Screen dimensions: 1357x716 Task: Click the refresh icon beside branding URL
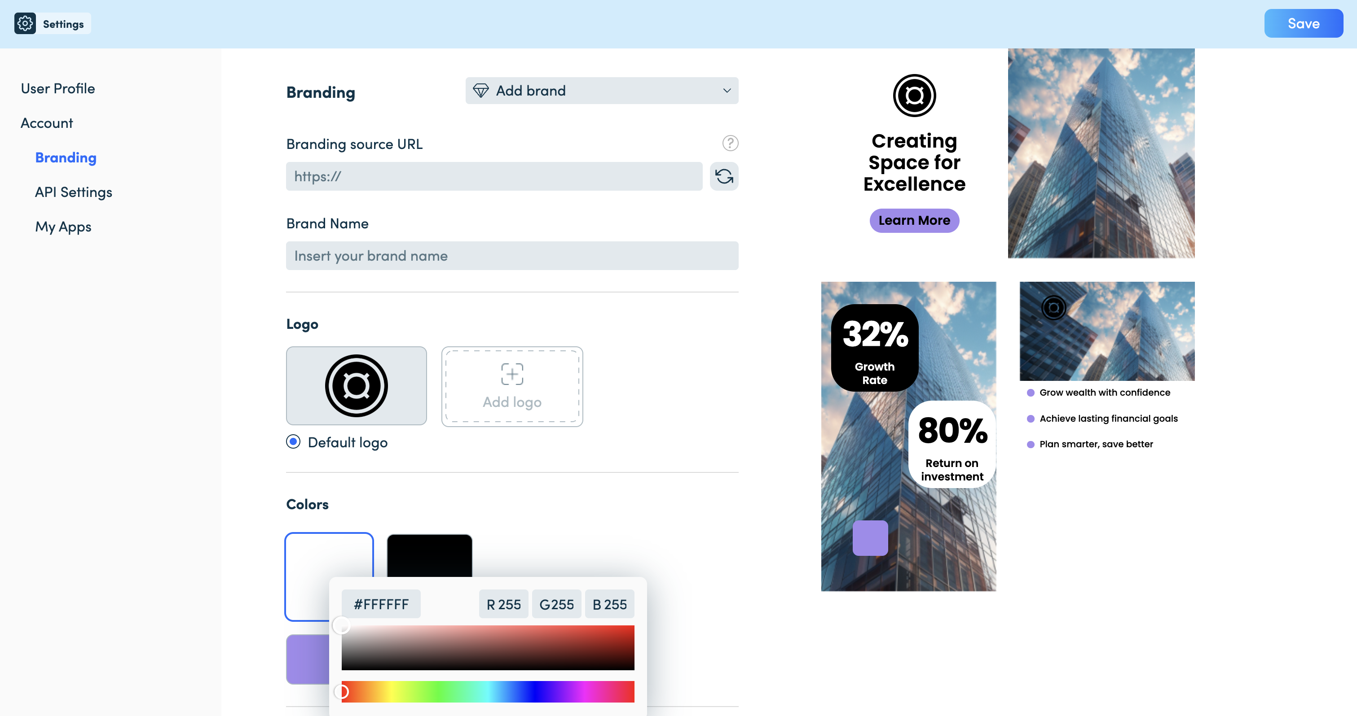pos(724,176)
